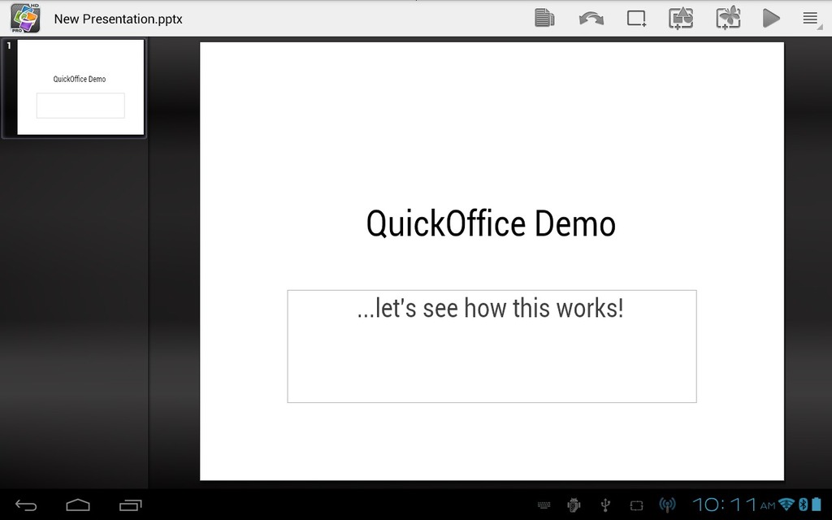Tap the Android back navigation button
The width and height of the screenshot is (832, 520).
[x=26, y=505]
